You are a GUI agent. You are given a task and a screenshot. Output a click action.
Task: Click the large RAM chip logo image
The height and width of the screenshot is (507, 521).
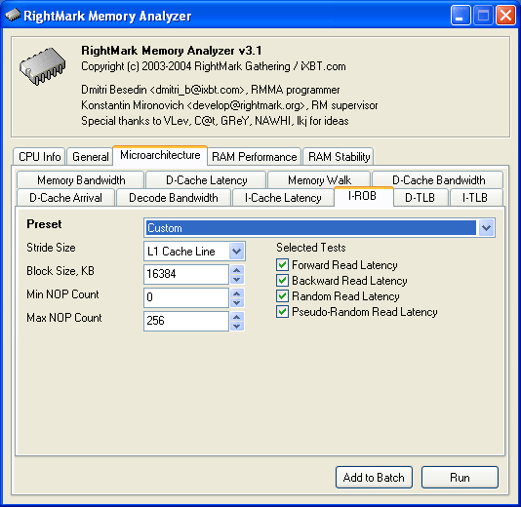[x=42, y=66]
